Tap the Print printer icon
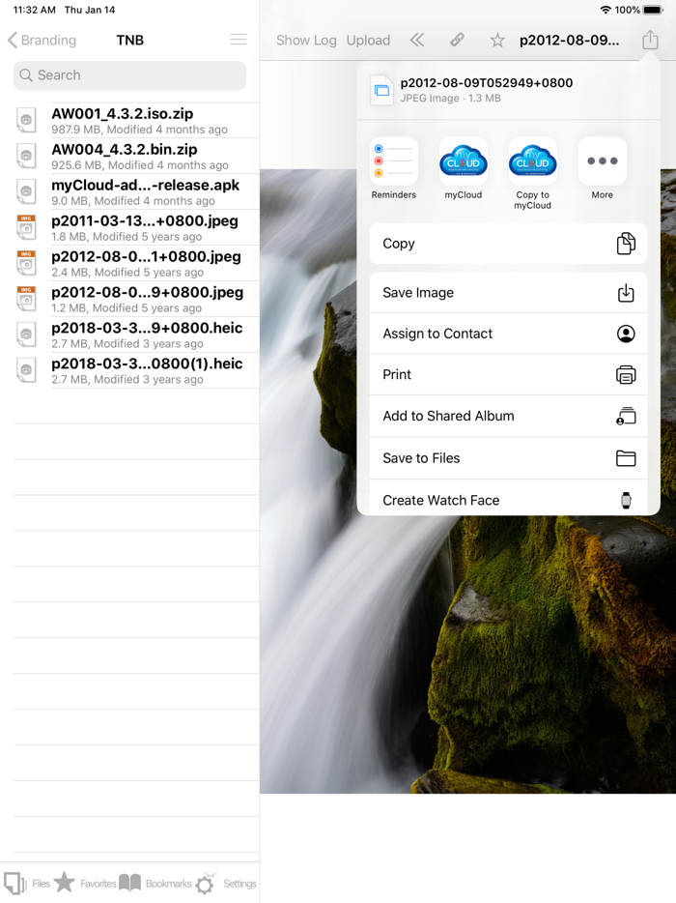Image resolution: width=676 pixels, height=903 pixels. click(x=626, y=375)
